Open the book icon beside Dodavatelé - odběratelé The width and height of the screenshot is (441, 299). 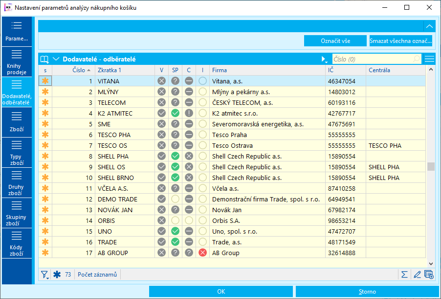pyautogui.click(x=44, y=59)
